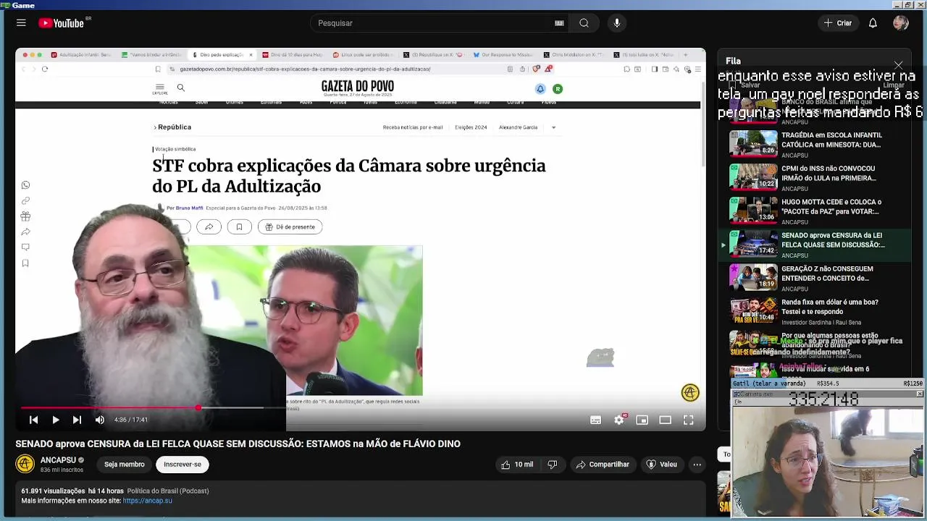Open notifications bell

point(873,23)
